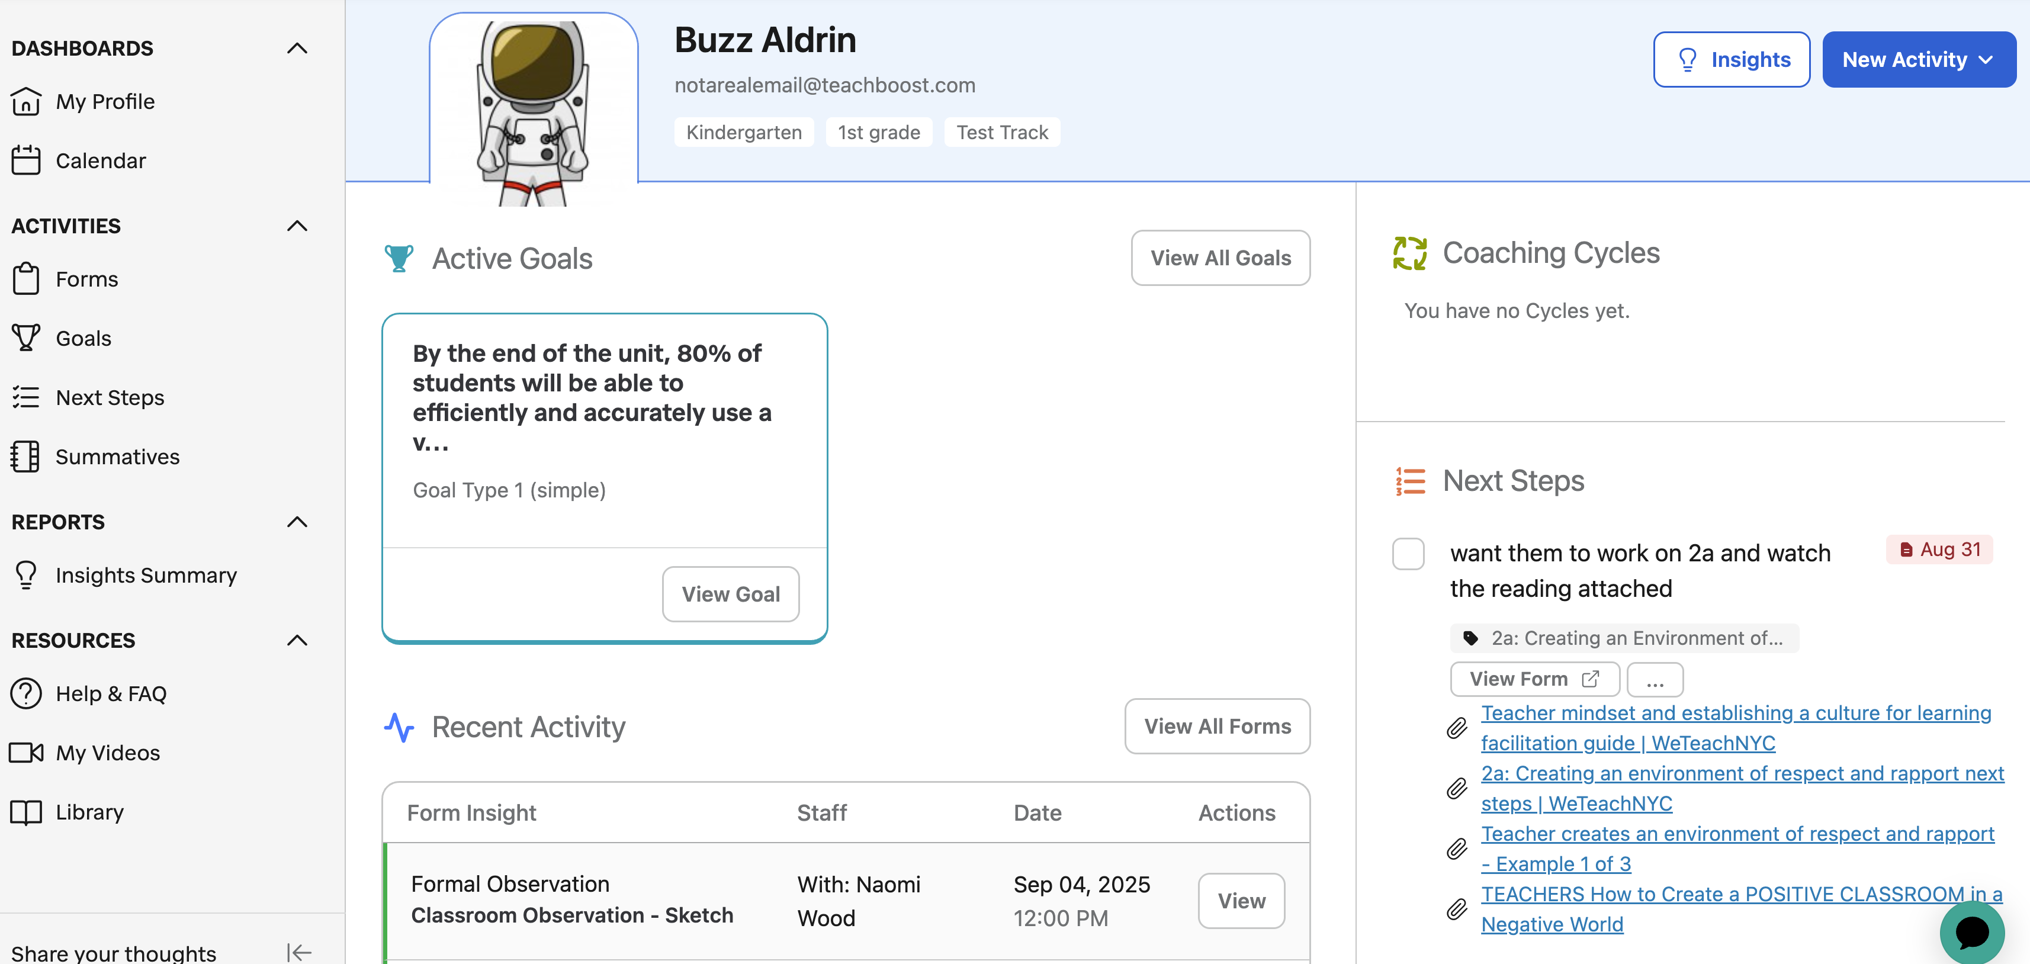Click the Forms clipboard icon
The height and width of the screenshot is (964, 2030).
coord(26,279)
